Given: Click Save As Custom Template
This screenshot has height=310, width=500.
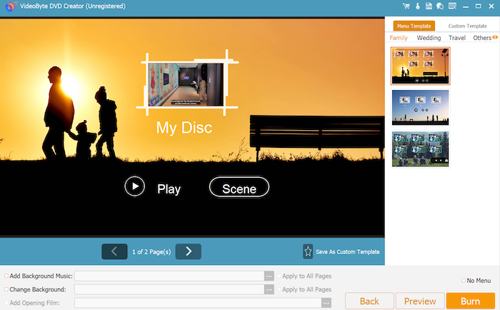Looking at the screenshot, I should click(348, 251).
